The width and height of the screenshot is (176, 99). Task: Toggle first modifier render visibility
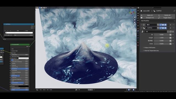(166, 25)
